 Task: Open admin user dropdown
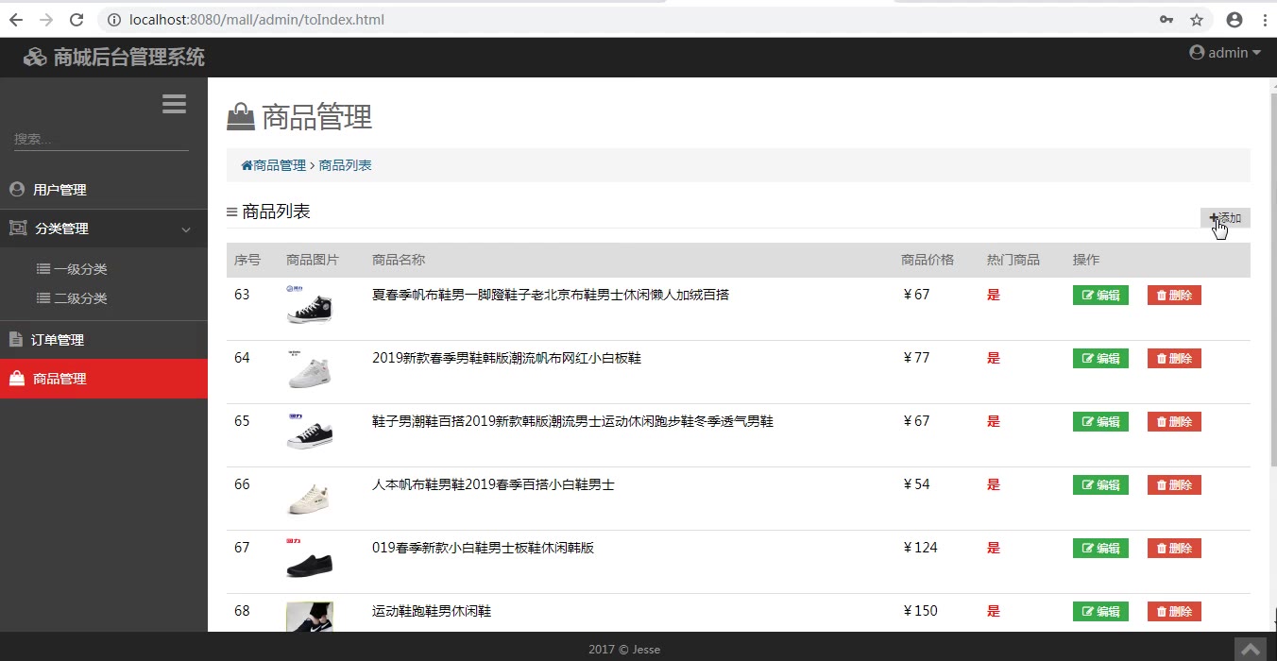point(1225,53)
